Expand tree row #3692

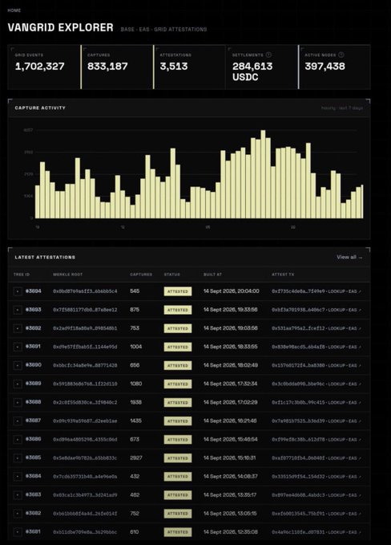pos(18,328)
